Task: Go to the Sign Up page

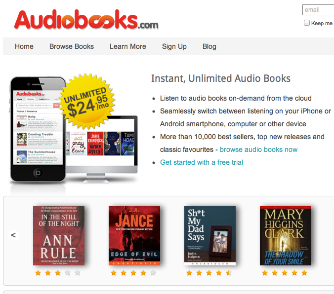Action: (x=174, y=46)
